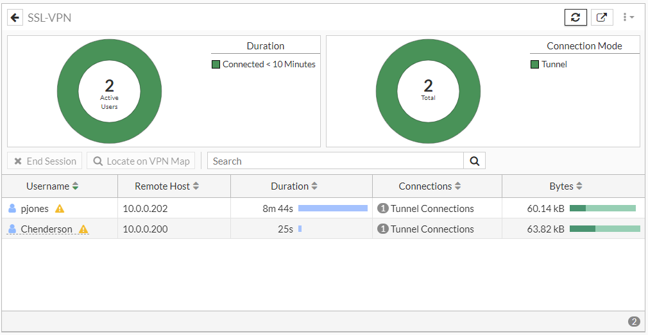Screen dimensions: 648x335
Task: Sort table by Duration column
Action: point(294,186)
